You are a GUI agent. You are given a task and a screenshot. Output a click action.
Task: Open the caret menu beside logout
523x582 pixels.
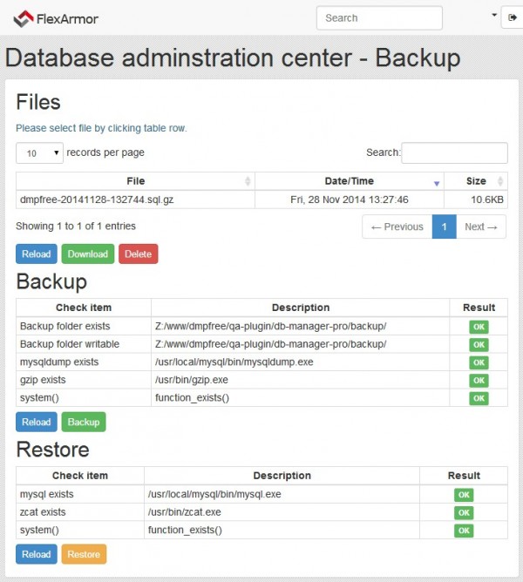(494, 16)
